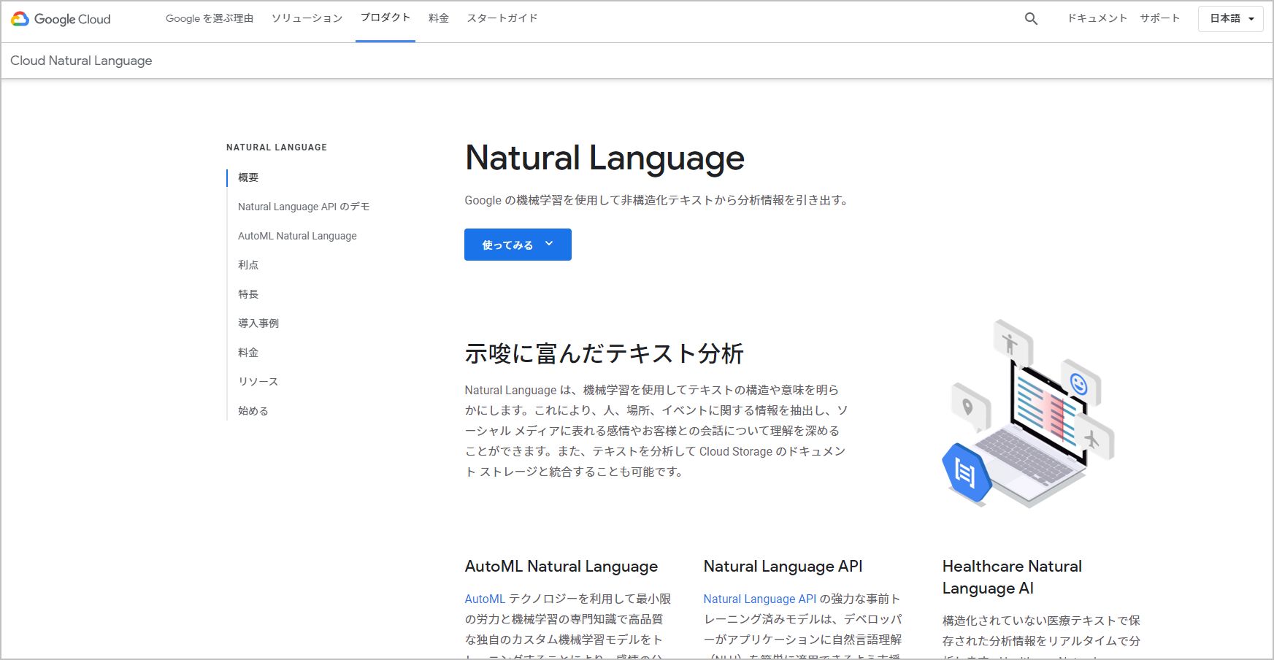
Task: Click the laptop text-analysis illustration
Action: tap(1029, 413)
